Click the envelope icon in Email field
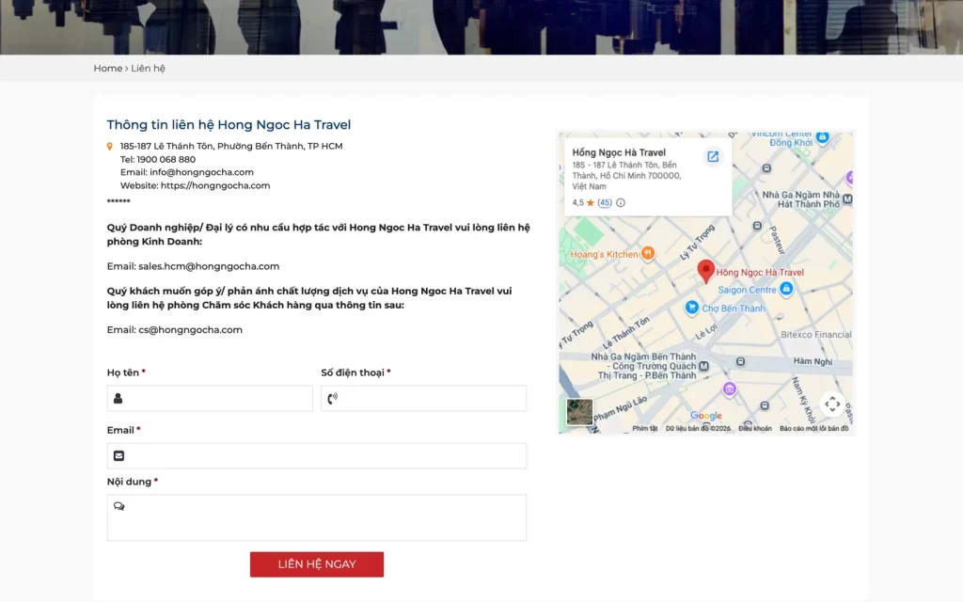Viewport: 963px width, 602px height. (x=118, y=456)
